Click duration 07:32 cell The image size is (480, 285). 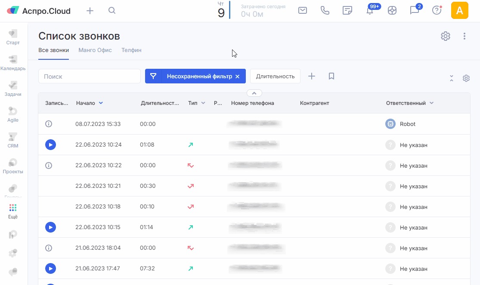147,269
